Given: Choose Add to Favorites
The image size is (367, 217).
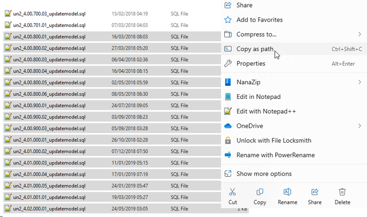Looking at the screenshot, I should (x=259, y=20).
